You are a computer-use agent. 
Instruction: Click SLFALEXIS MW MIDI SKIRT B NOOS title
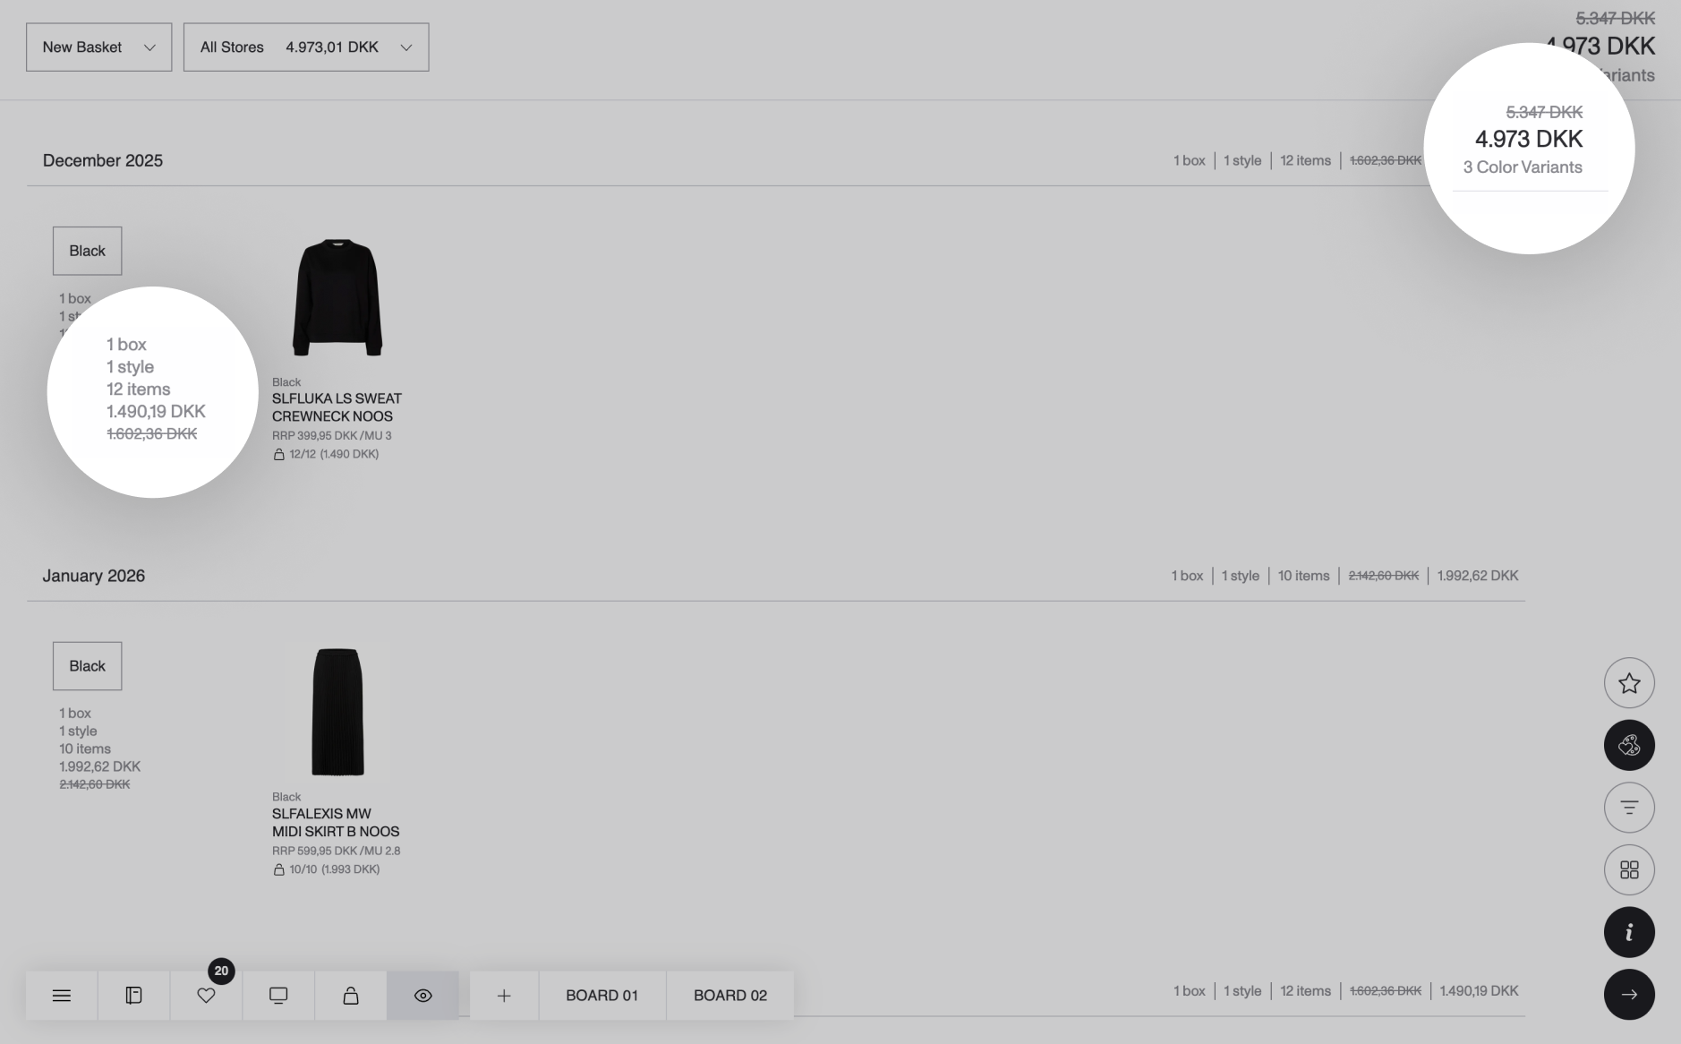336,823
